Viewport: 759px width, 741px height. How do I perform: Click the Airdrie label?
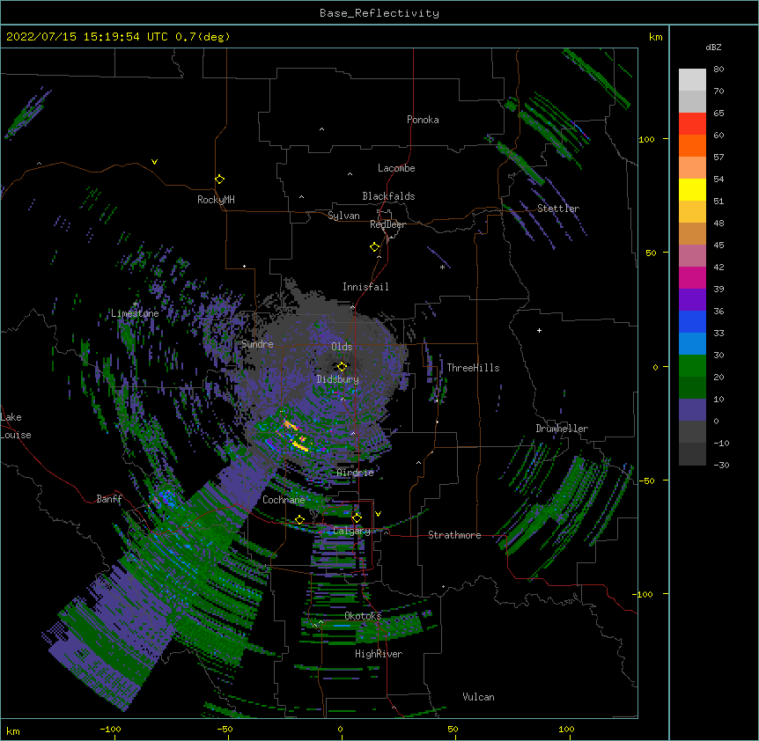tap(356, 473)
